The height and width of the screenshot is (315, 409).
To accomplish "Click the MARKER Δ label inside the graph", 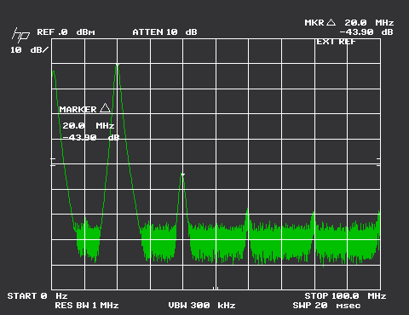I will [x=84, y=108].
